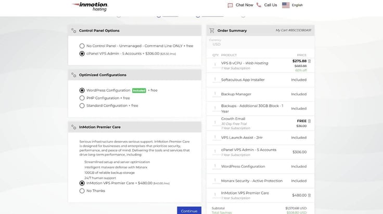Click 100GB of reliable backup storage bullet

(x=109, y=173)
